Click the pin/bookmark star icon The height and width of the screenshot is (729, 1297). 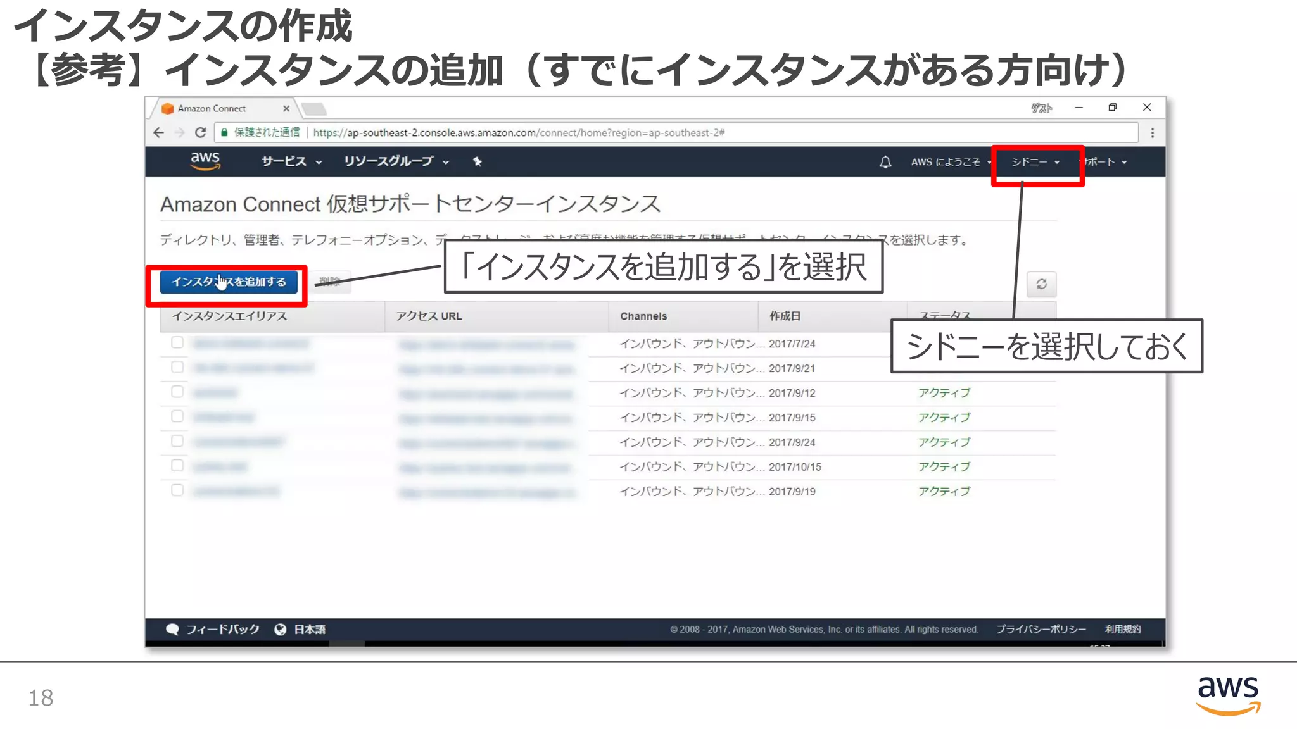tap(478, 162)
